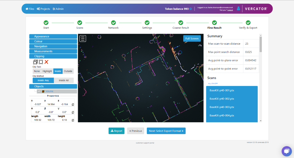
Task: Click the add clip volume box icon
Action: [x=35, y=62]
